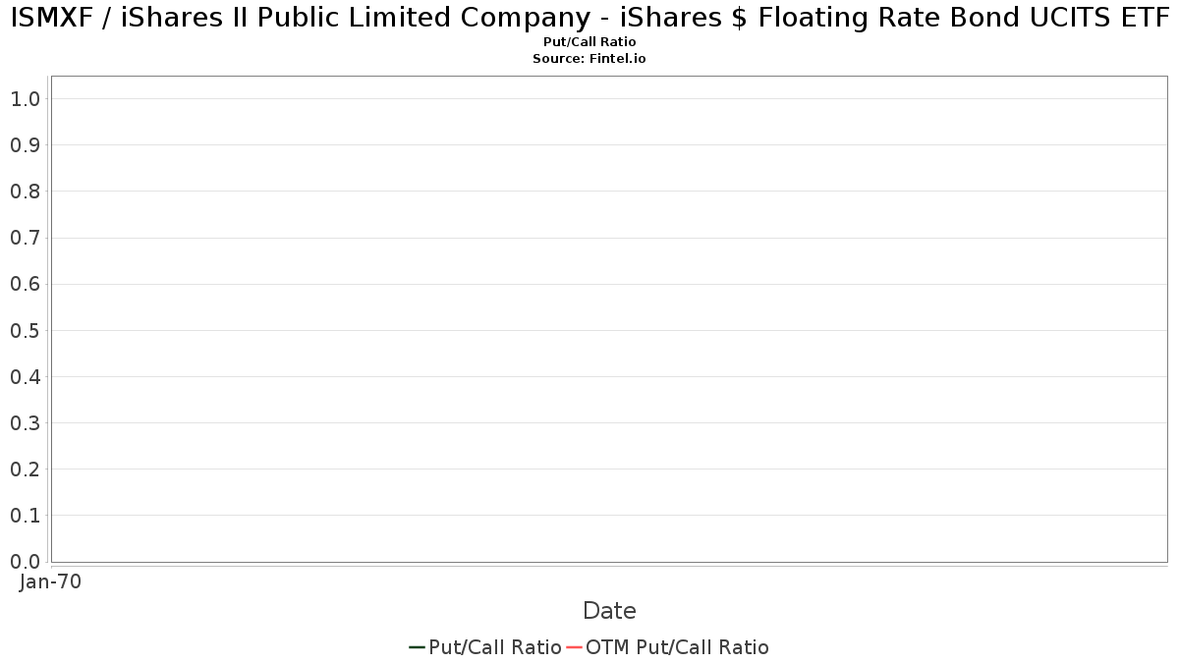Screen dimensions: 1179x663
Task: Open the Source: Fintel.io text
Action: click(x=589, y=59)
